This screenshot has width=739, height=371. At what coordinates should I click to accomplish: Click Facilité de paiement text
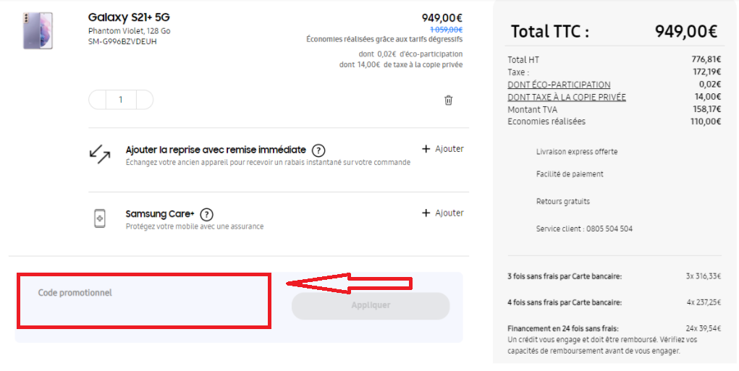(570, 174)
